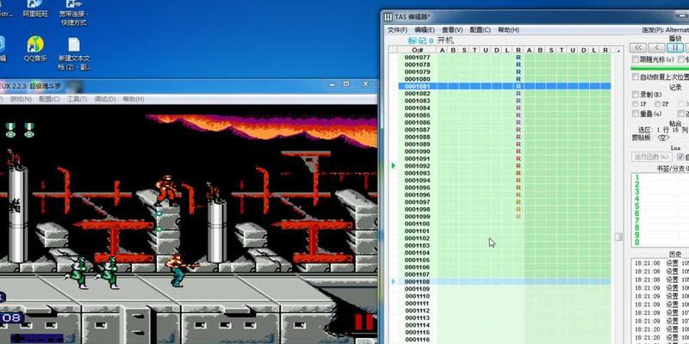The image size is (689, 344).
Task: Rewind to previous marker with << button
Action: 637,47
